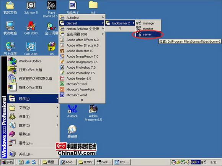Viewport: 222px width, 166px height.
Task: Open Windows Update from Start menu
Action: [33, 61]
